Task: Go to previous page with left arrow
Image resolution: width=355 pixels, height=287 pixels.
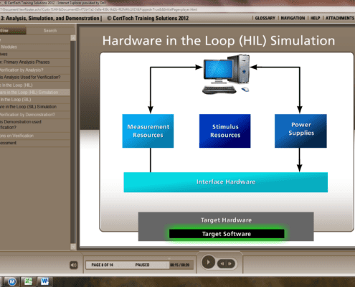Action: tap(222, 264)
